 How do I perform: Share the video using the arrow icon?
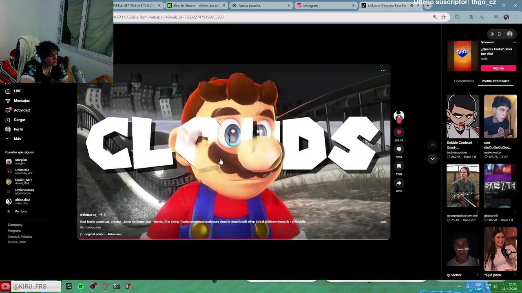pyautogui.click(x=399, y=183)
